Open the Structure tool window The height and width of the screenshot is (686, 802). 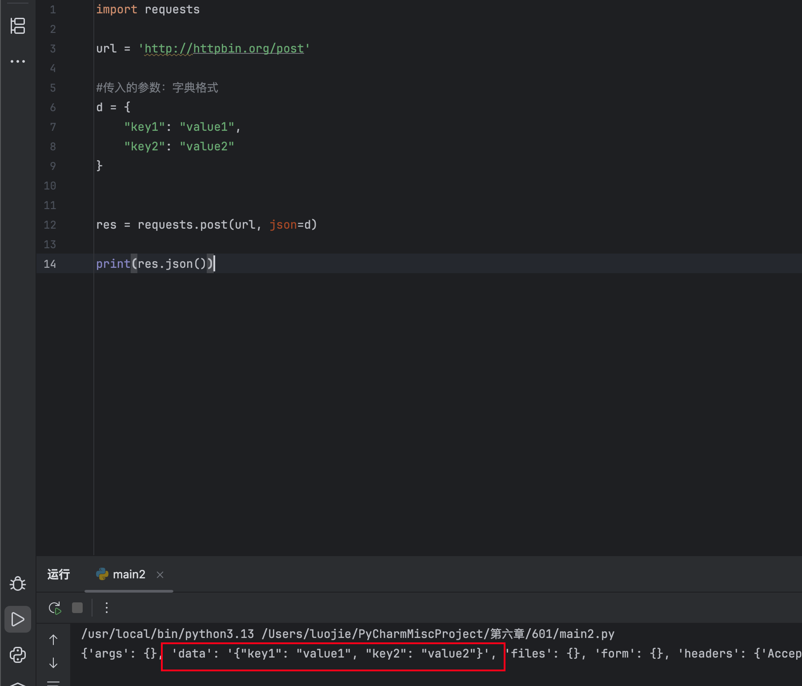pos(18,26)
